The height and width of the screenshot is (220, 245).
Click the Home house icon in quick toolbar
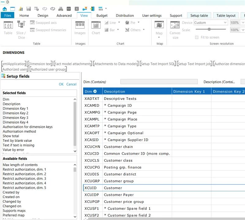pyautogui.click(x=5, y=9)
